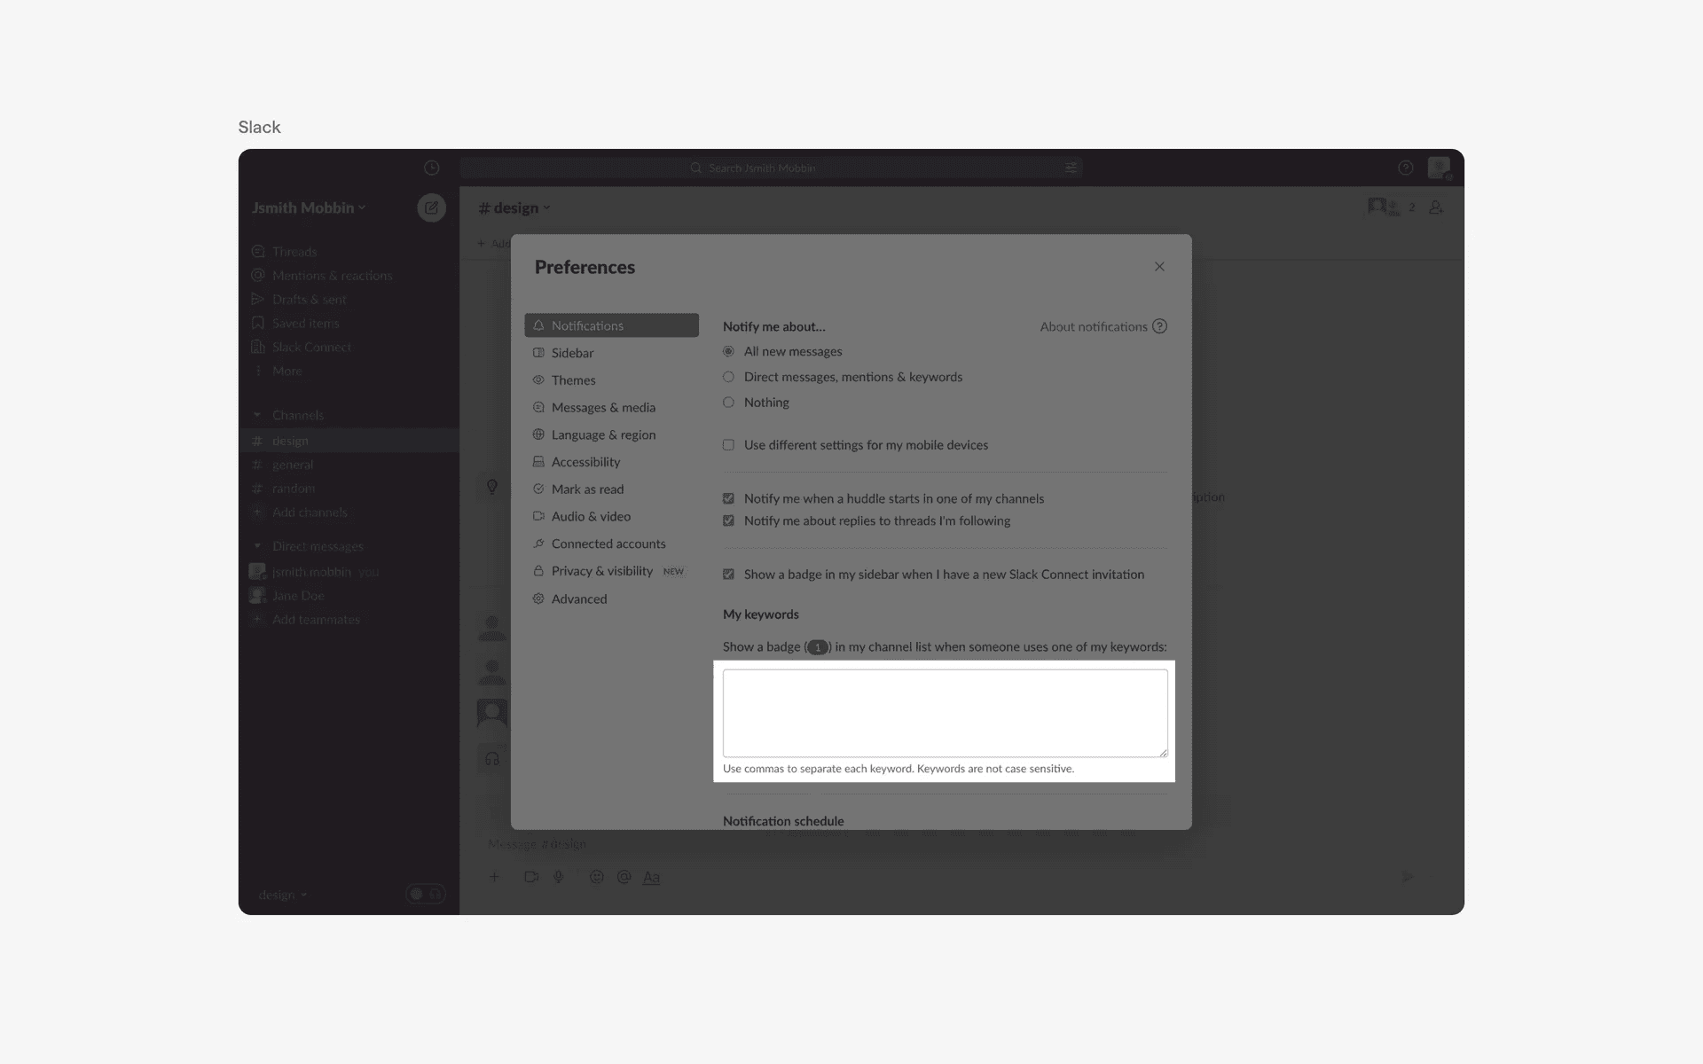1703x1064 pixels.
Task: Click the mention @ icon in composer
Action: [624, 877]
